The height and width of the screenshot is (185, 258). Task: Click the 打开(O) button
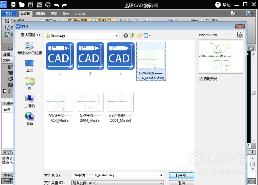182,176
